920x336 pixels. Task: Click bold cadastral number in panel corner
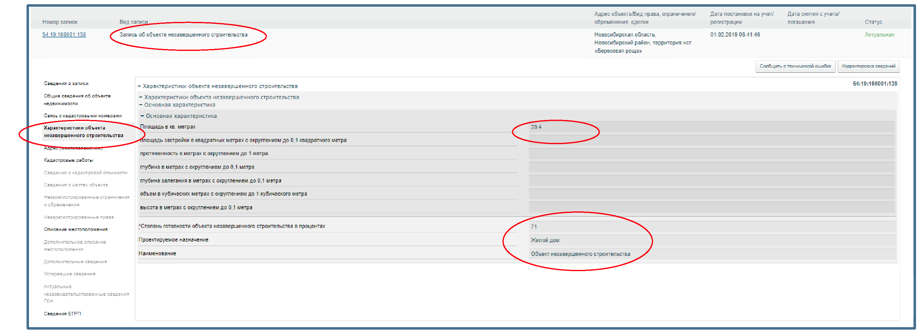875,84
